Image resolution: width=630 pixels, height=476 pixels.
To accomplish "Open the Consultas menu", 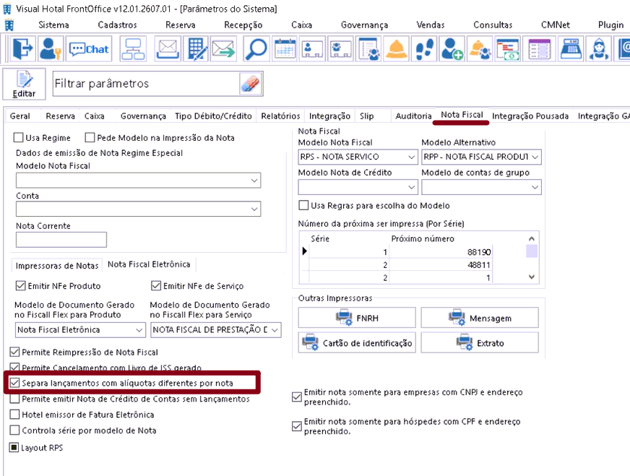I will tap(493, 25).
